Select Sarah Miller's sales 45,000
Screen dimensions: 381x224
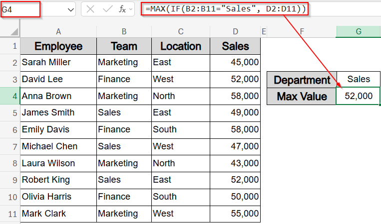pos(235,63)
